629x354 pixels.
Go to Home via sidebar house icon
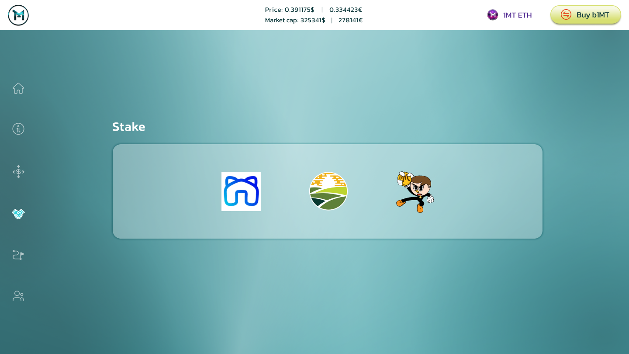point(18,88)
